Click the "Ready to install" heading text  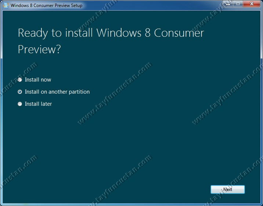55,33
